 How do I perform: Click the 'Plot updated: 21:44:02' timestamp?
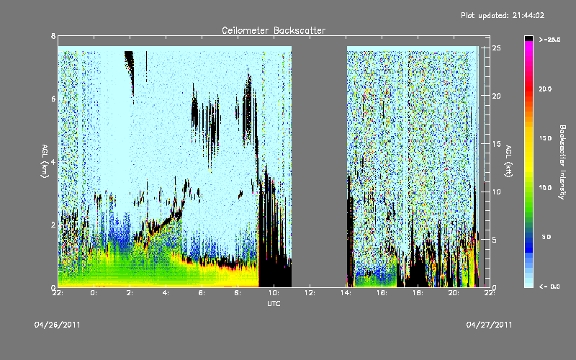pyautogui.click(x=503, y=15)
